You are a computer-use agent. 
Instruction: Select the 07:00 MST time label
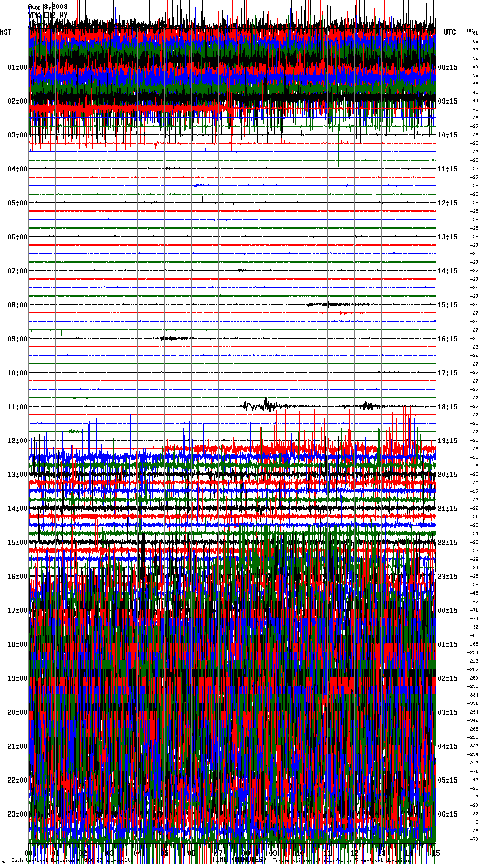point(18,271)
